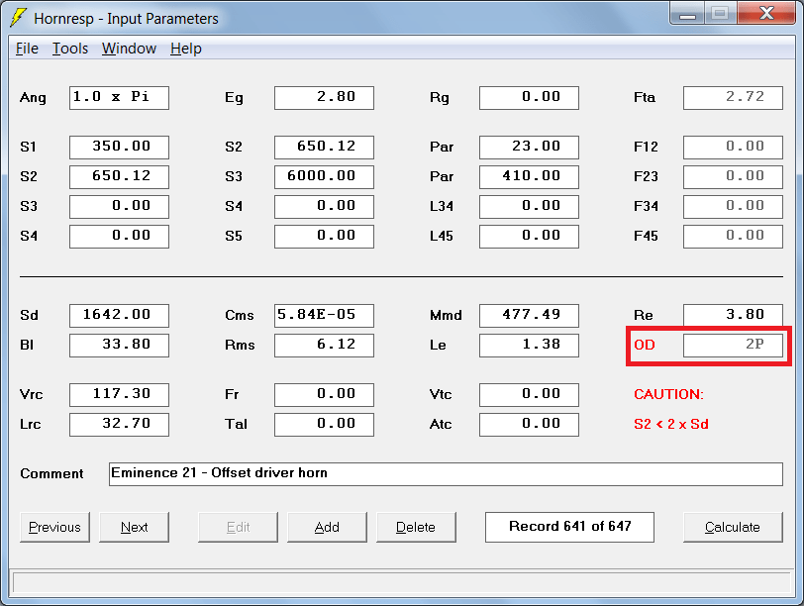Click the S4 field left of S5 label
This screenshot has height=606, width=804.
point(119,237)
